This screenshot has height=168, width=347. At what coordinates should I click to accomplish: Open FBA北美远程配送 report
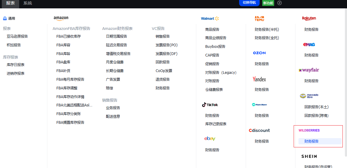(x=74, y=105)
